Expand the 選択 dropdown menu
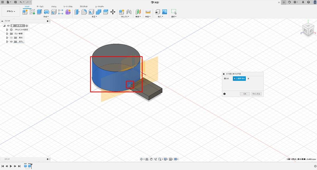The width and height of the screenshot is (317, 170). (174, 17)
